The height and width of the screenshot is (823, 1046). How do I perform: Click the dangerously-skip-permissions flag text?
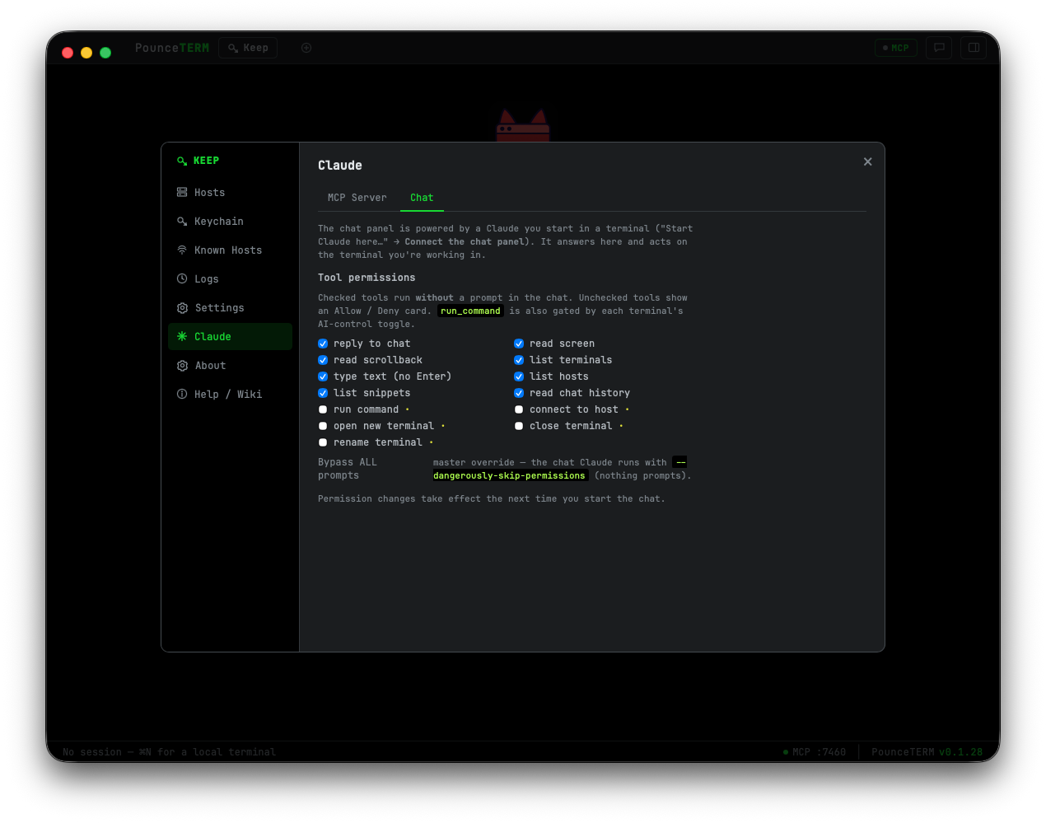pyautogui.click(x=509, y=476)
